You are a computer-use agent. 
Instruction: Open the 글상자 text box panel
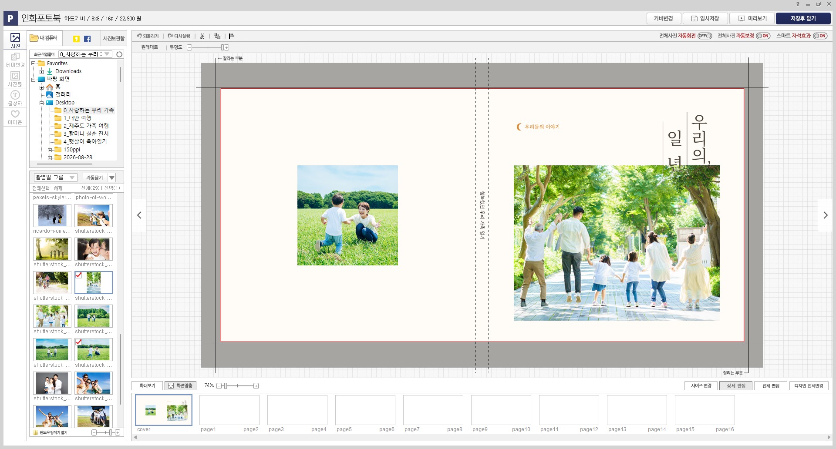[15, 98]
